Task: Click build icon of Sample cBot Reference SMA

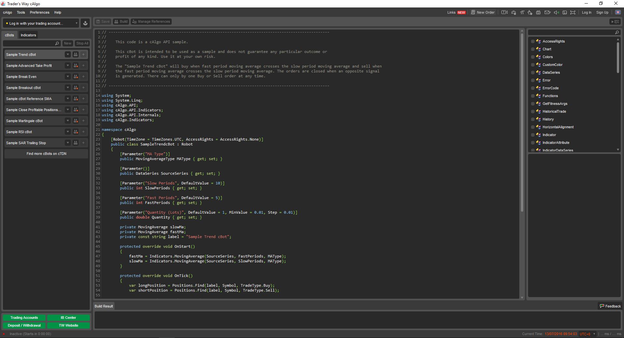Action: click(x=76, y=99)
